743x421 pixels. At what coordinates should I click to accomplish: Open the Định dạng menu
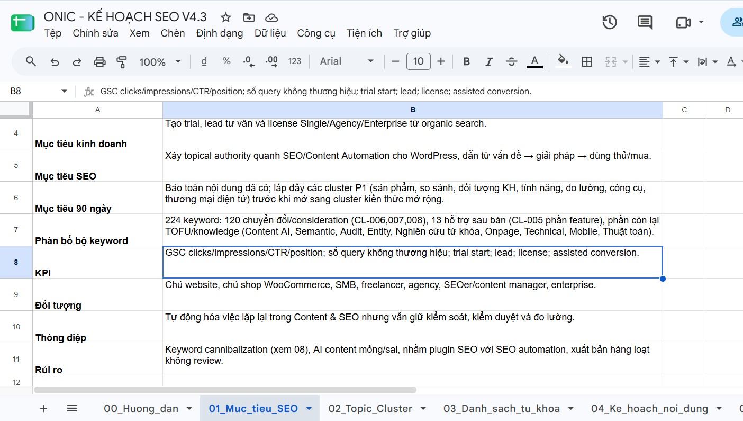tap(220, 33)
